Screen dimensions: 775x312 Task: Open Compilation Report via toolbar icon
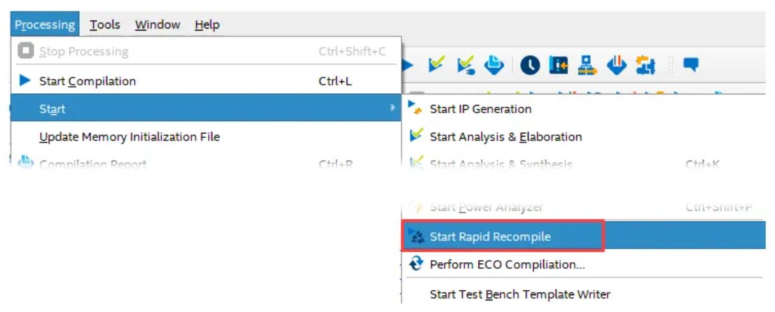click(x=494, y=65)
